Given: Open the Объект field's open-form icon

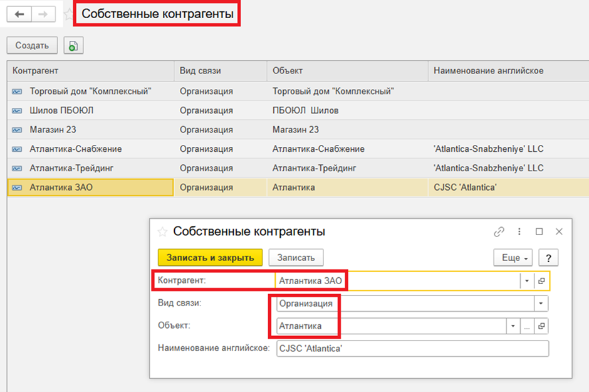Looking at the screenshot, I should click(x=541, y=326).
